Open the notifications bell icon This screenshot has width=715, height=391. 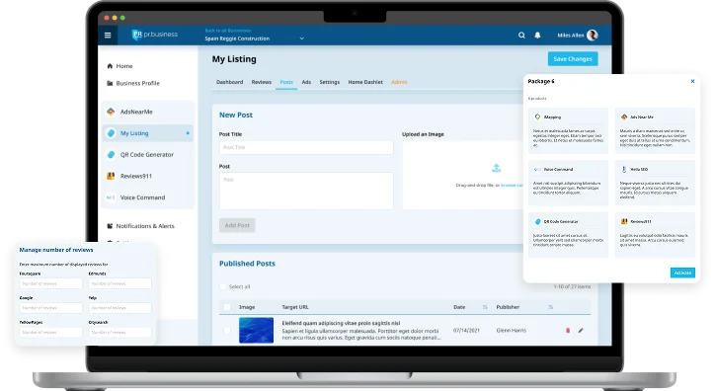pyautogui.click(x=537, y=36)
